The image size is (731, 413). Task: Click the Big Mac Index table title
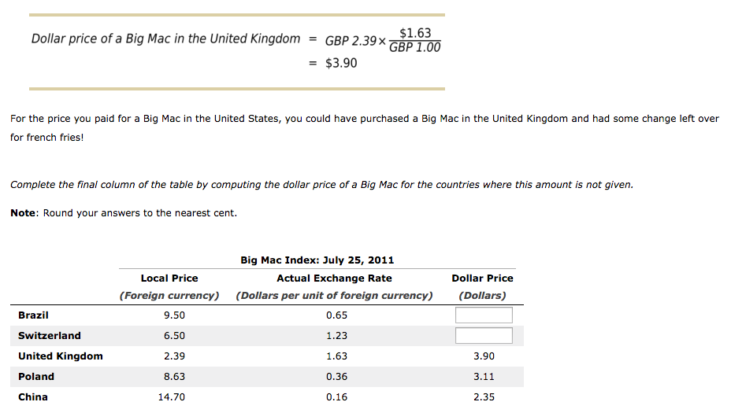pyautogui.click(x=317, y=260)
